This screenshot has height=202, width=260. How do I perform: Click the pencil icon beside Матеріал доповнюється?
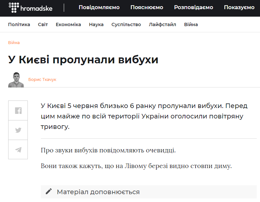tap(49, 192)
